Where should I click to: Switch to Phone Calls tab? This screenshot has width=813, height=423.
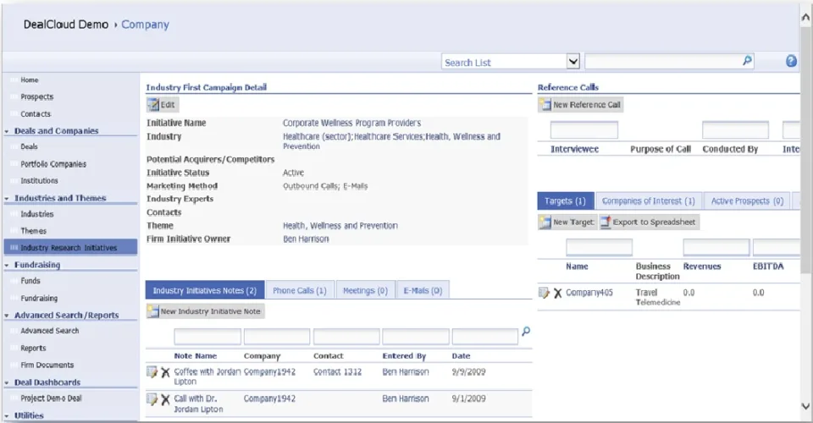point(300,290)
